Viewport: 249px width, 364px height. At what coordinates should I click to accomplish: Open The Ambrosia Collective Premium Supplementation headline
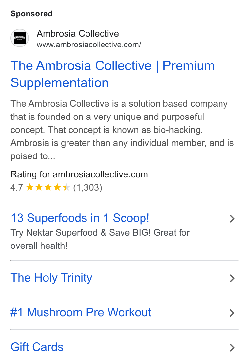coord(112,74)
